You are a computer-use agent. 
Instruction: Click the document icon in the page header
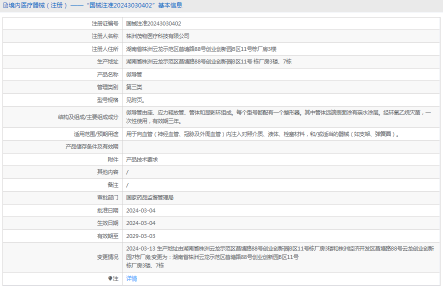[x=5, y=5]
